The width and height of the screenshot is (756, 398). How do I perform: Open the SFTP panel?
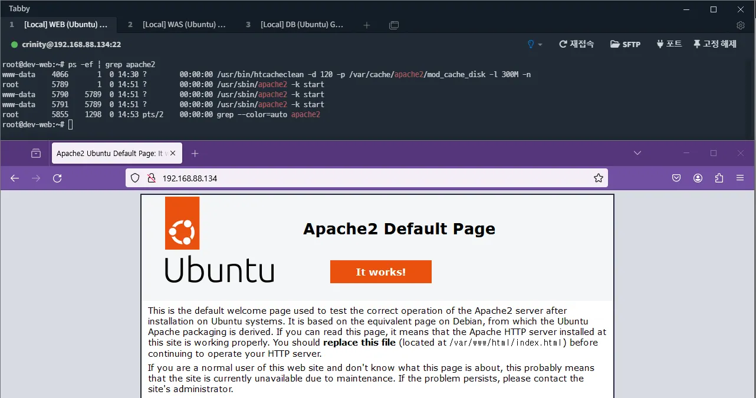point(625,44)
